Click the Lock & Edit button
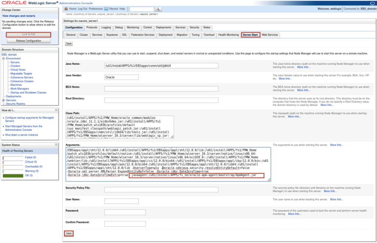This screenshot has width=377, height=243. [x=28, y=35]
